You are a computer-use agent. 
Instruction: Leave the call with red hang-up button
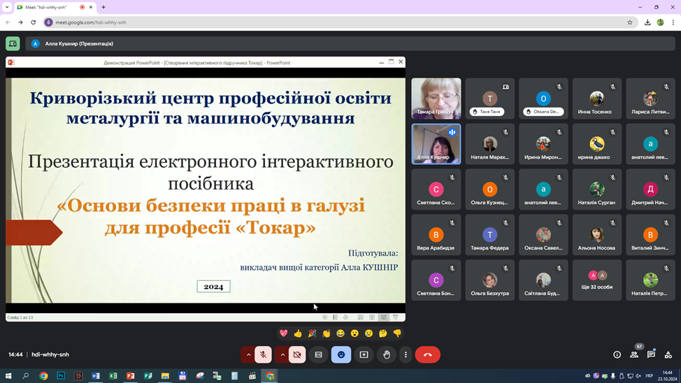click(x=428, y=355)
